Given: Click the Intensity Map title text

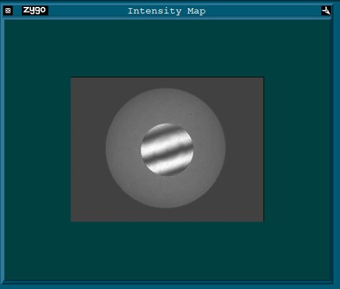Looking at the screenshot, I should (167, 11).
